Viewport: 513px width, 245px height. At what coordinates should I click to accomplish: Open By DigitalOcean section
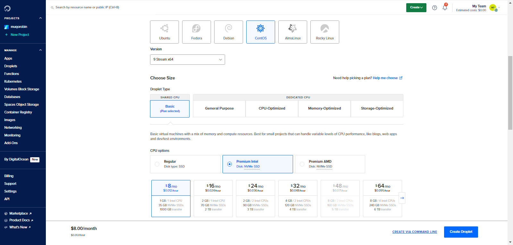[x=16, y=159]
